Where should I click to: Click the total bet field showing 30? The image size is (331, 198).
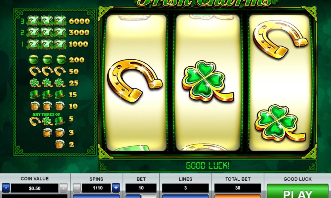coord(238,188)
